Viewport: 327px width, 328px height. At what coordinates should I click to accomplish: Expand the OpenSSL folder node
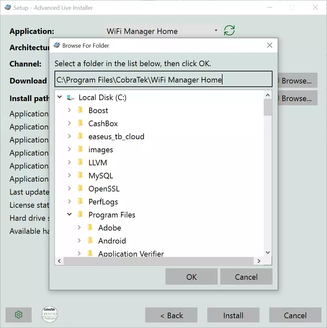(70, 188)
